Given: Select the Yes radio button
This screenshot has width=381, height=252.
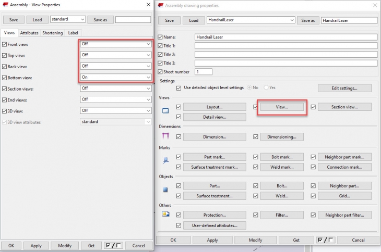Looking at the screenshot, I should pyautogui.click(x=267, y=87).
